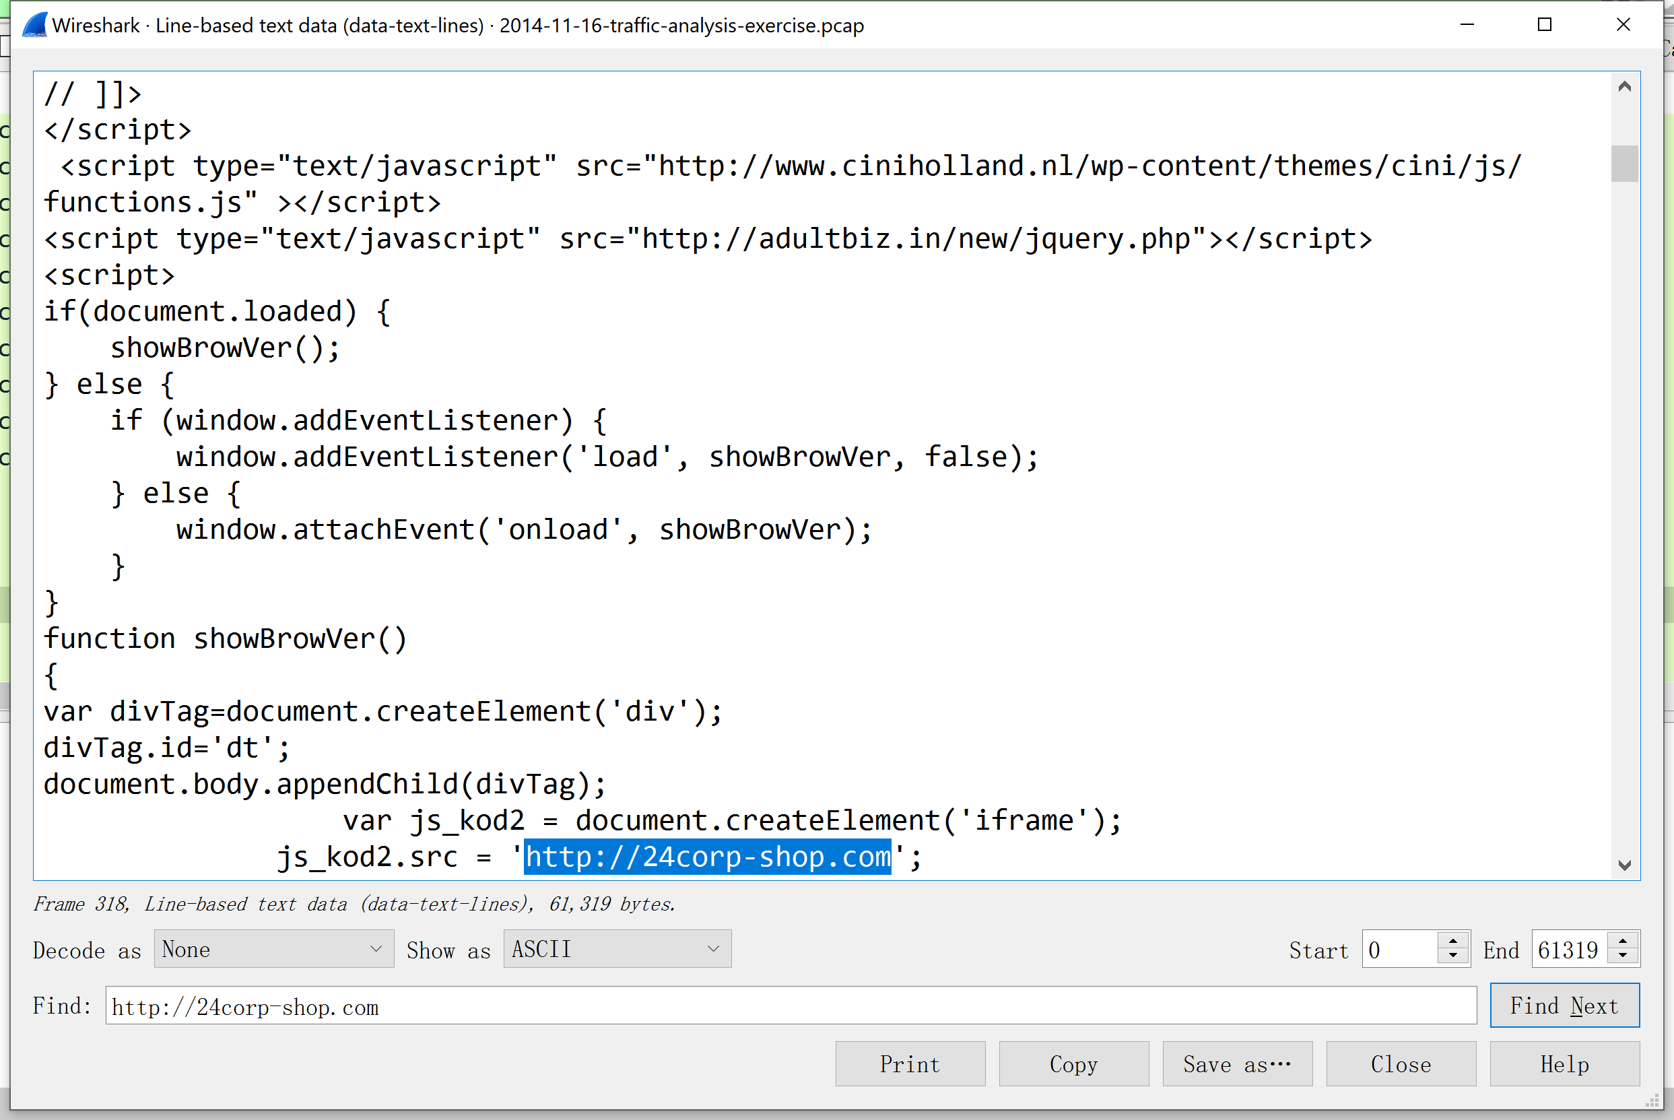The image size is (1674, 1120).
Task: Minimize the Wireshark text data window
Action: [1467, 25]
